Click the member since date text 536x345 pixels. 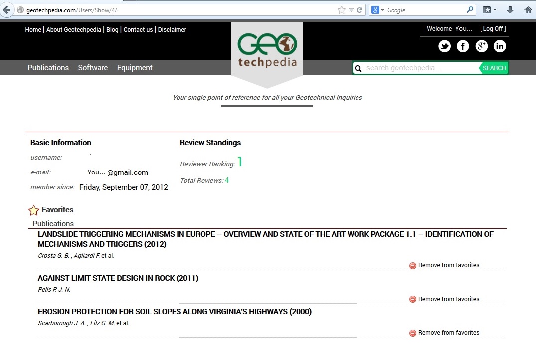point(123,187)
